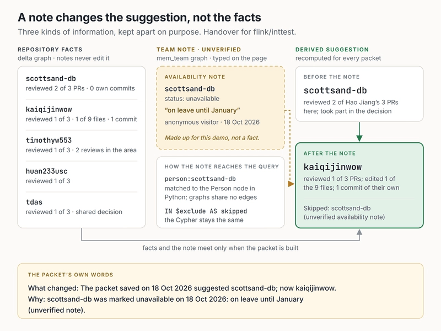This screenshot has width=441, height=331.
Task: Click the IN $exclude AS skipped code
Action: [206, 211]
